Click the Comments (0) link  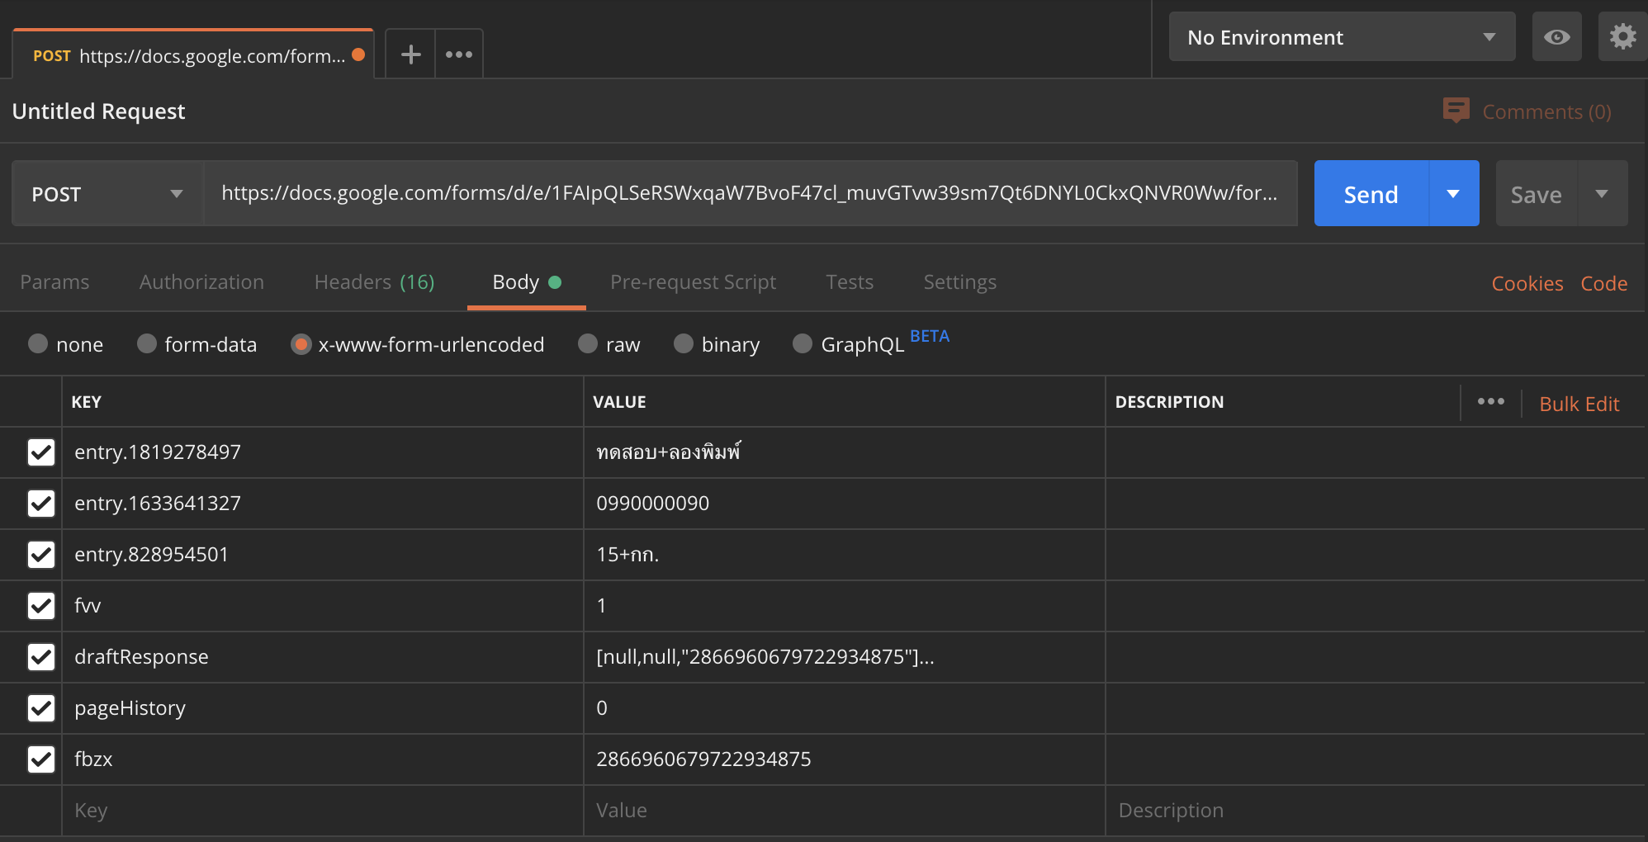point(1546,111)
